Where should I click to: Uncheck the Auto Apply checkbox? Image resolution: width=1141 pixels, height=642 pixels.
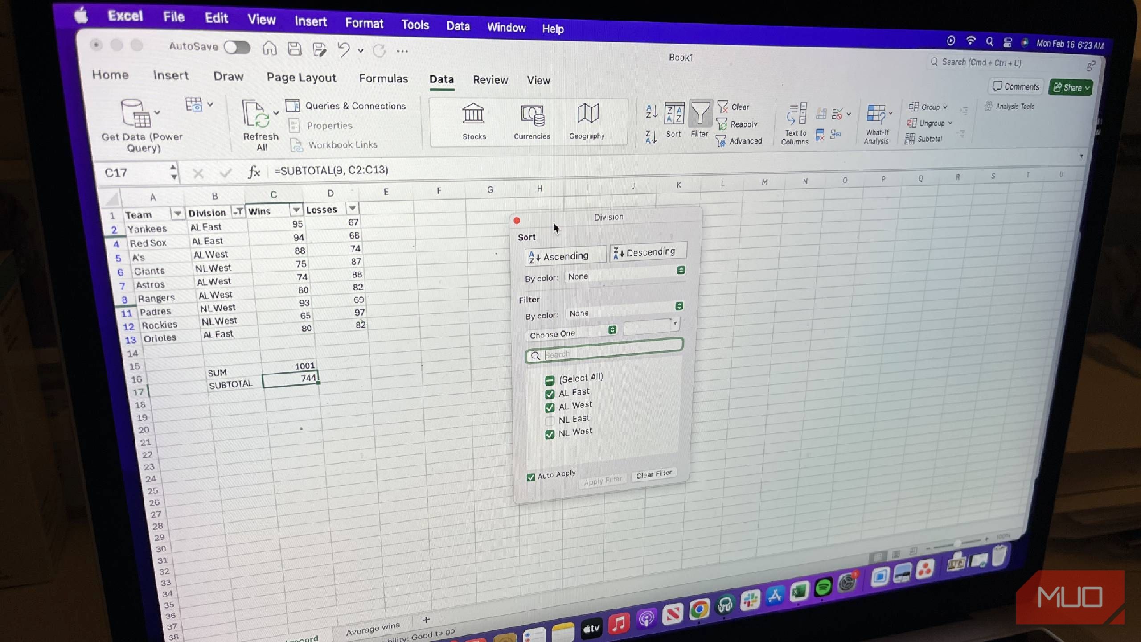coord(530,477)
